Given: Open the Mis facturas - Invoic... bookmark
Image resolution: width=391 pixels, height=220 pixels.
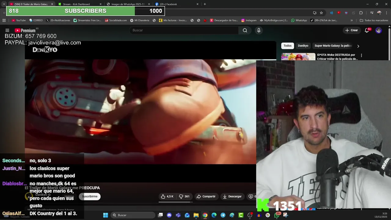Looking at the screenshot, I should pos(173,20).
